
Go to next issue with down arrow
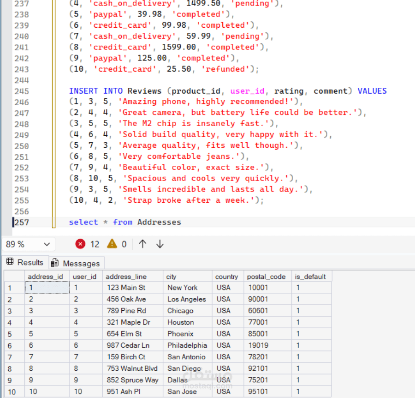click(x=160, y=244)
